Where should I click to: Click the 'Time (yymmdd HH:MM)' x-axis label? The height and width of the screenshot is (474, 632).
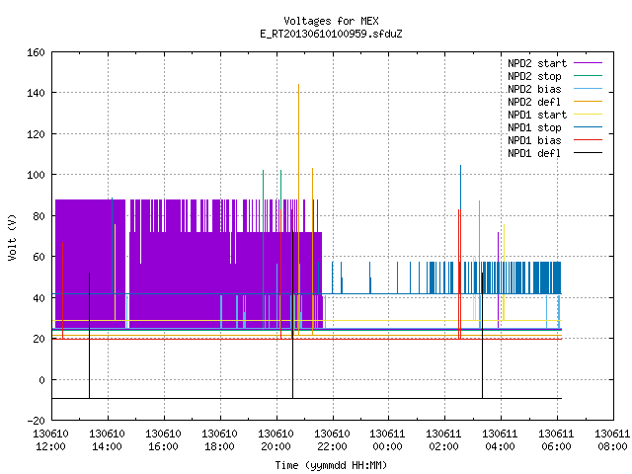(332, 465)
